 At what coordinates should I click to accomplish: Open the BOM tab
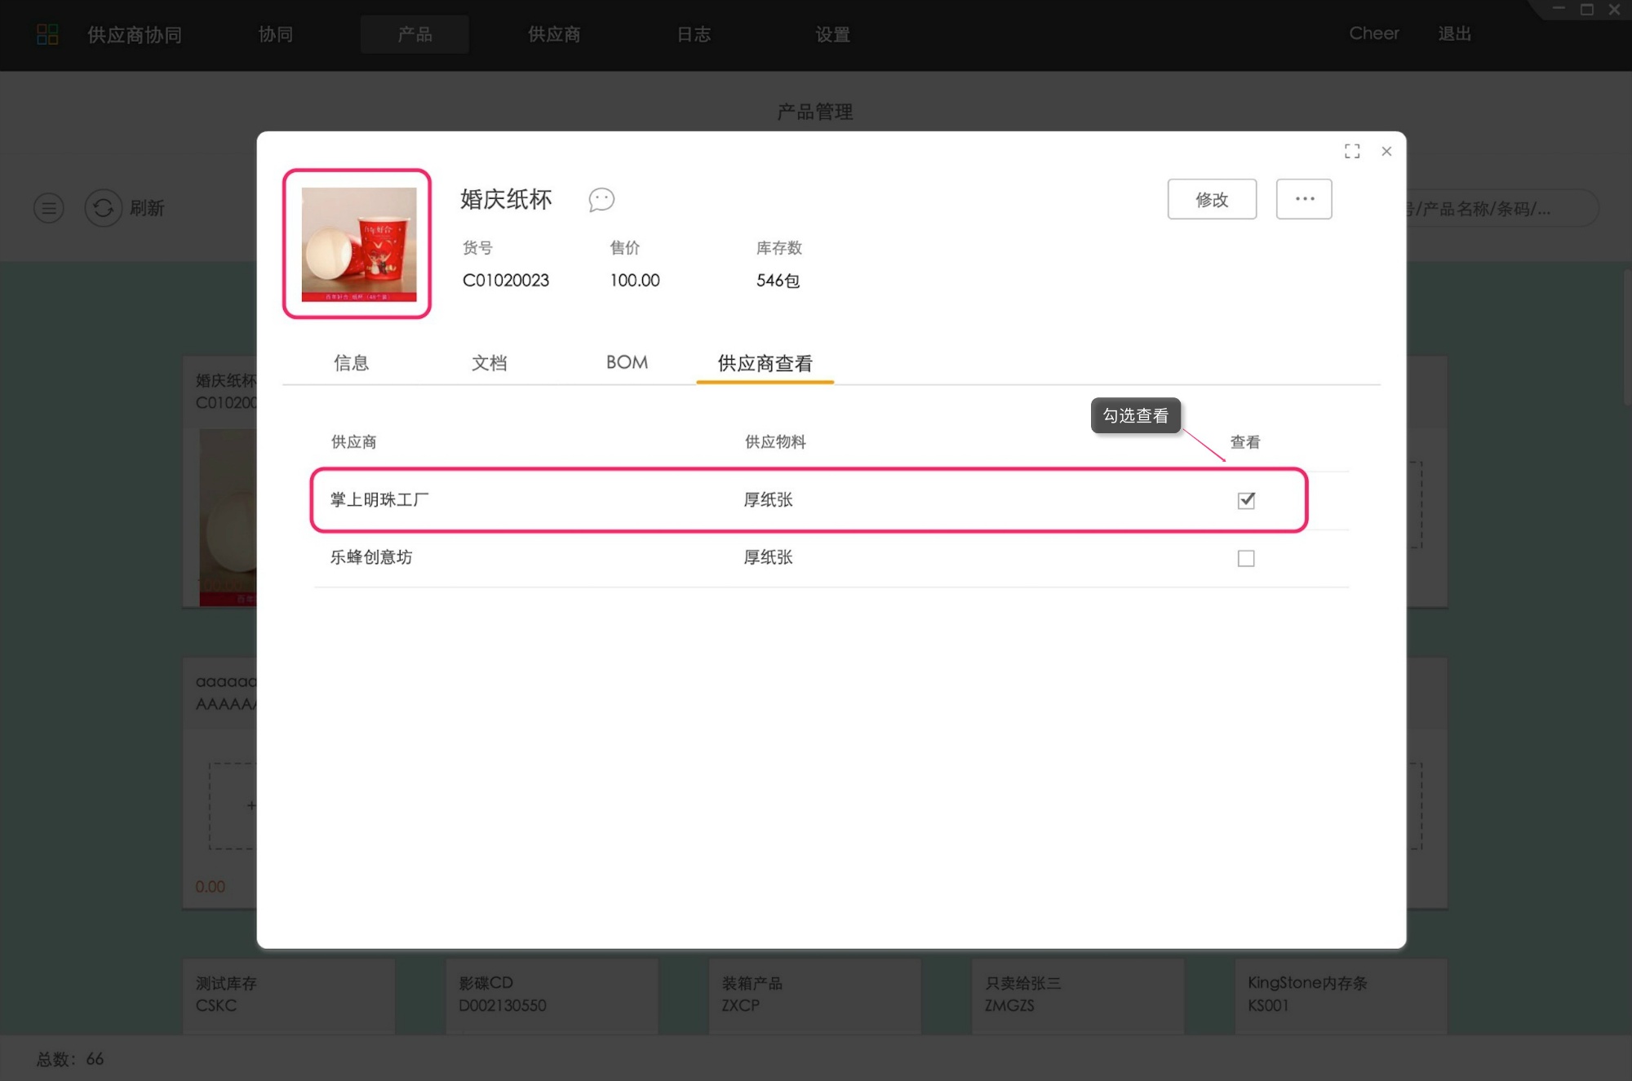[x=627, y=363]
